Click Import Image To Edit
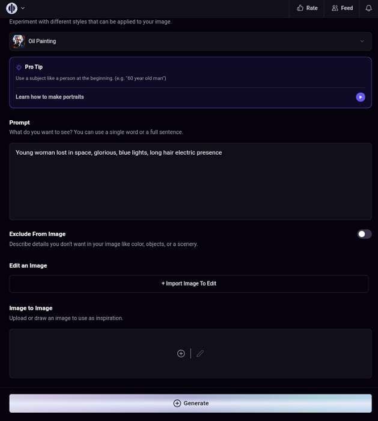This screenshot has height=421, width=378. (x=189, y=284)
